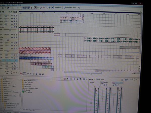Jump to the project start
The width and height of the screenshot is (151, 113).
pos(40,74)
